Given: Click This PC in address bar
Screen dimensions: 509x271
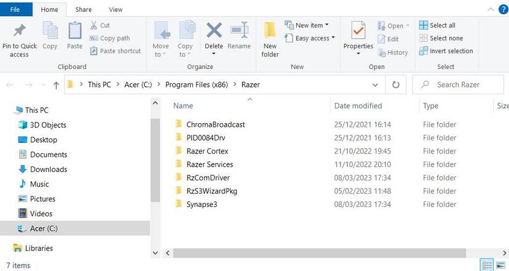Looking at the screenshot, I should (99, 84).
